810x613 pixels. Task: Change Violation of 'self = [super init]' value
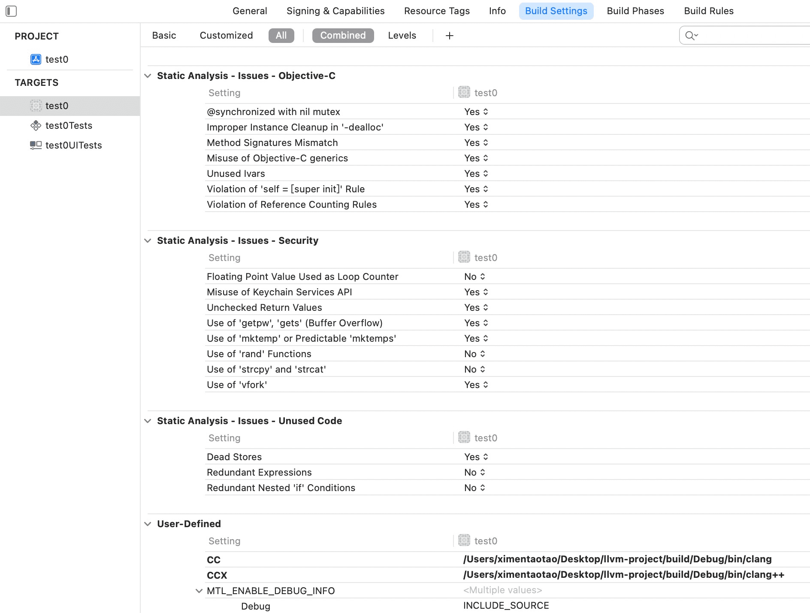476,189
